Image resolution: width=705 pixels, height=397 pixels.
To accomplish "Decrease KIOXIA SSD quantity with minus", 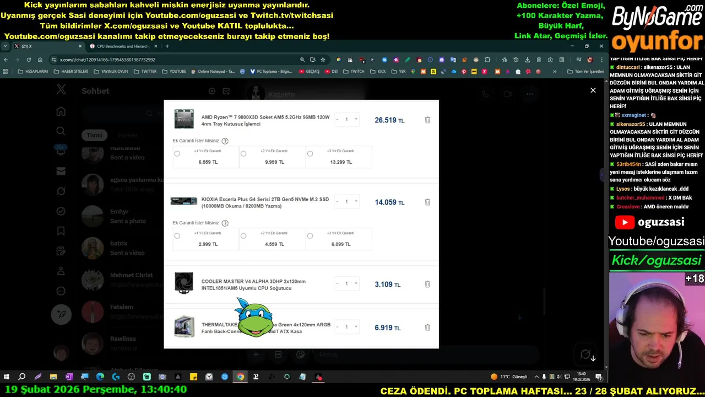I will click(x=337, y=201).
